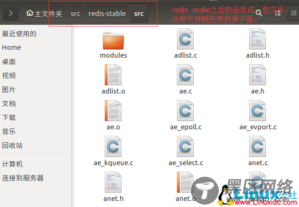Click the adlist.c file name label

point(185,55)
